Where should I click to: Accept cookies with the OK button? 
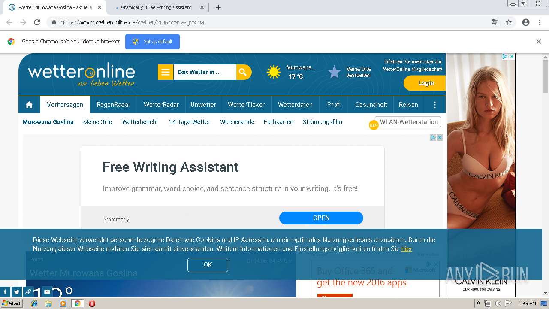(208, 265)
